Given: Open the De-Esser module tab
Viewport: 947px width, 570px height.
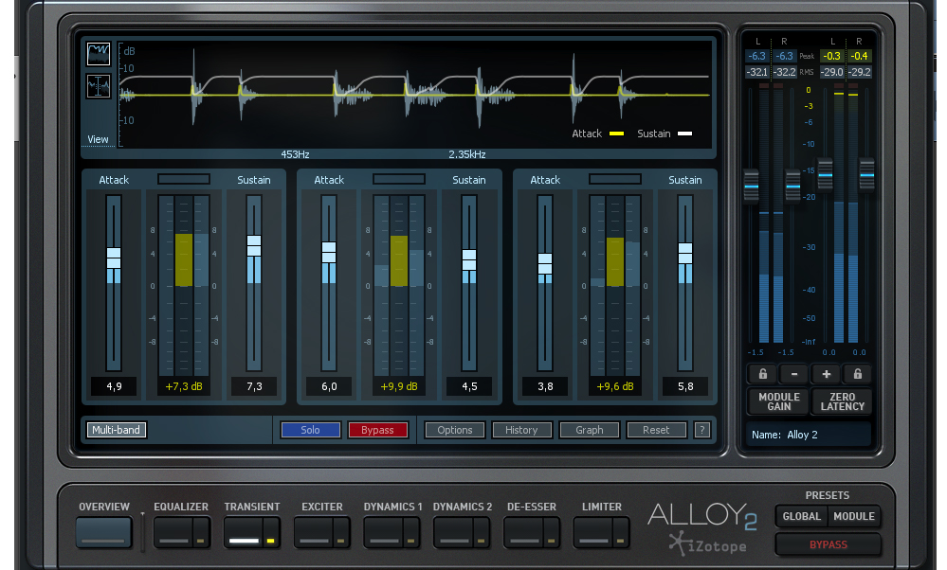Looking at the screenshot, I should [523, 533].
